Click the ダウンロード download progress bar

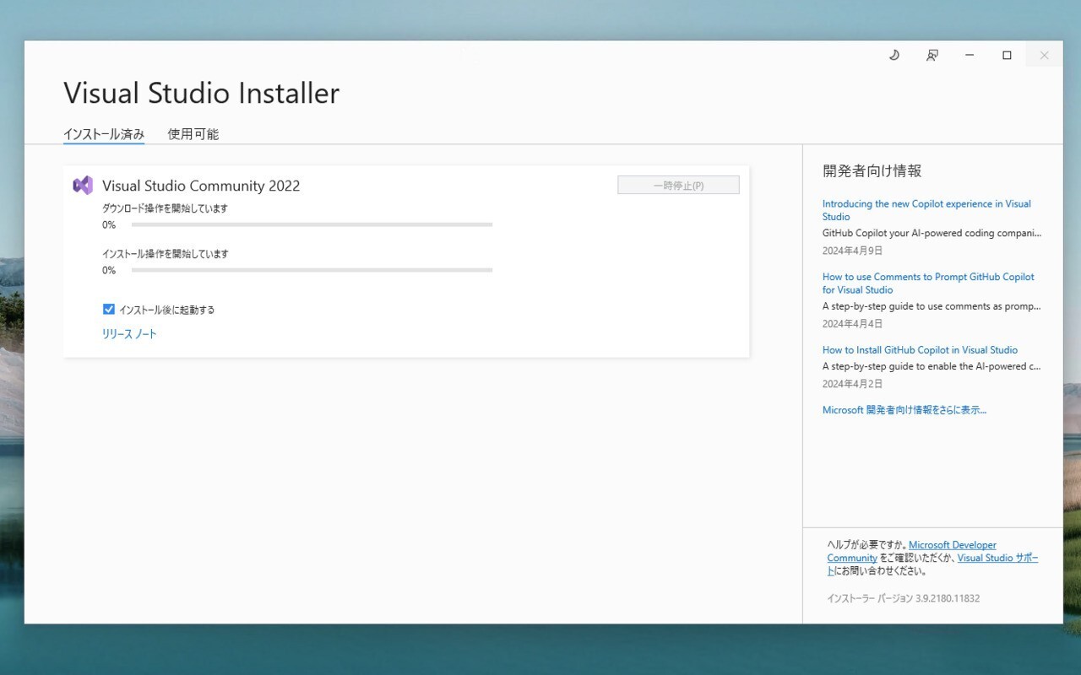tap(312, 224)
